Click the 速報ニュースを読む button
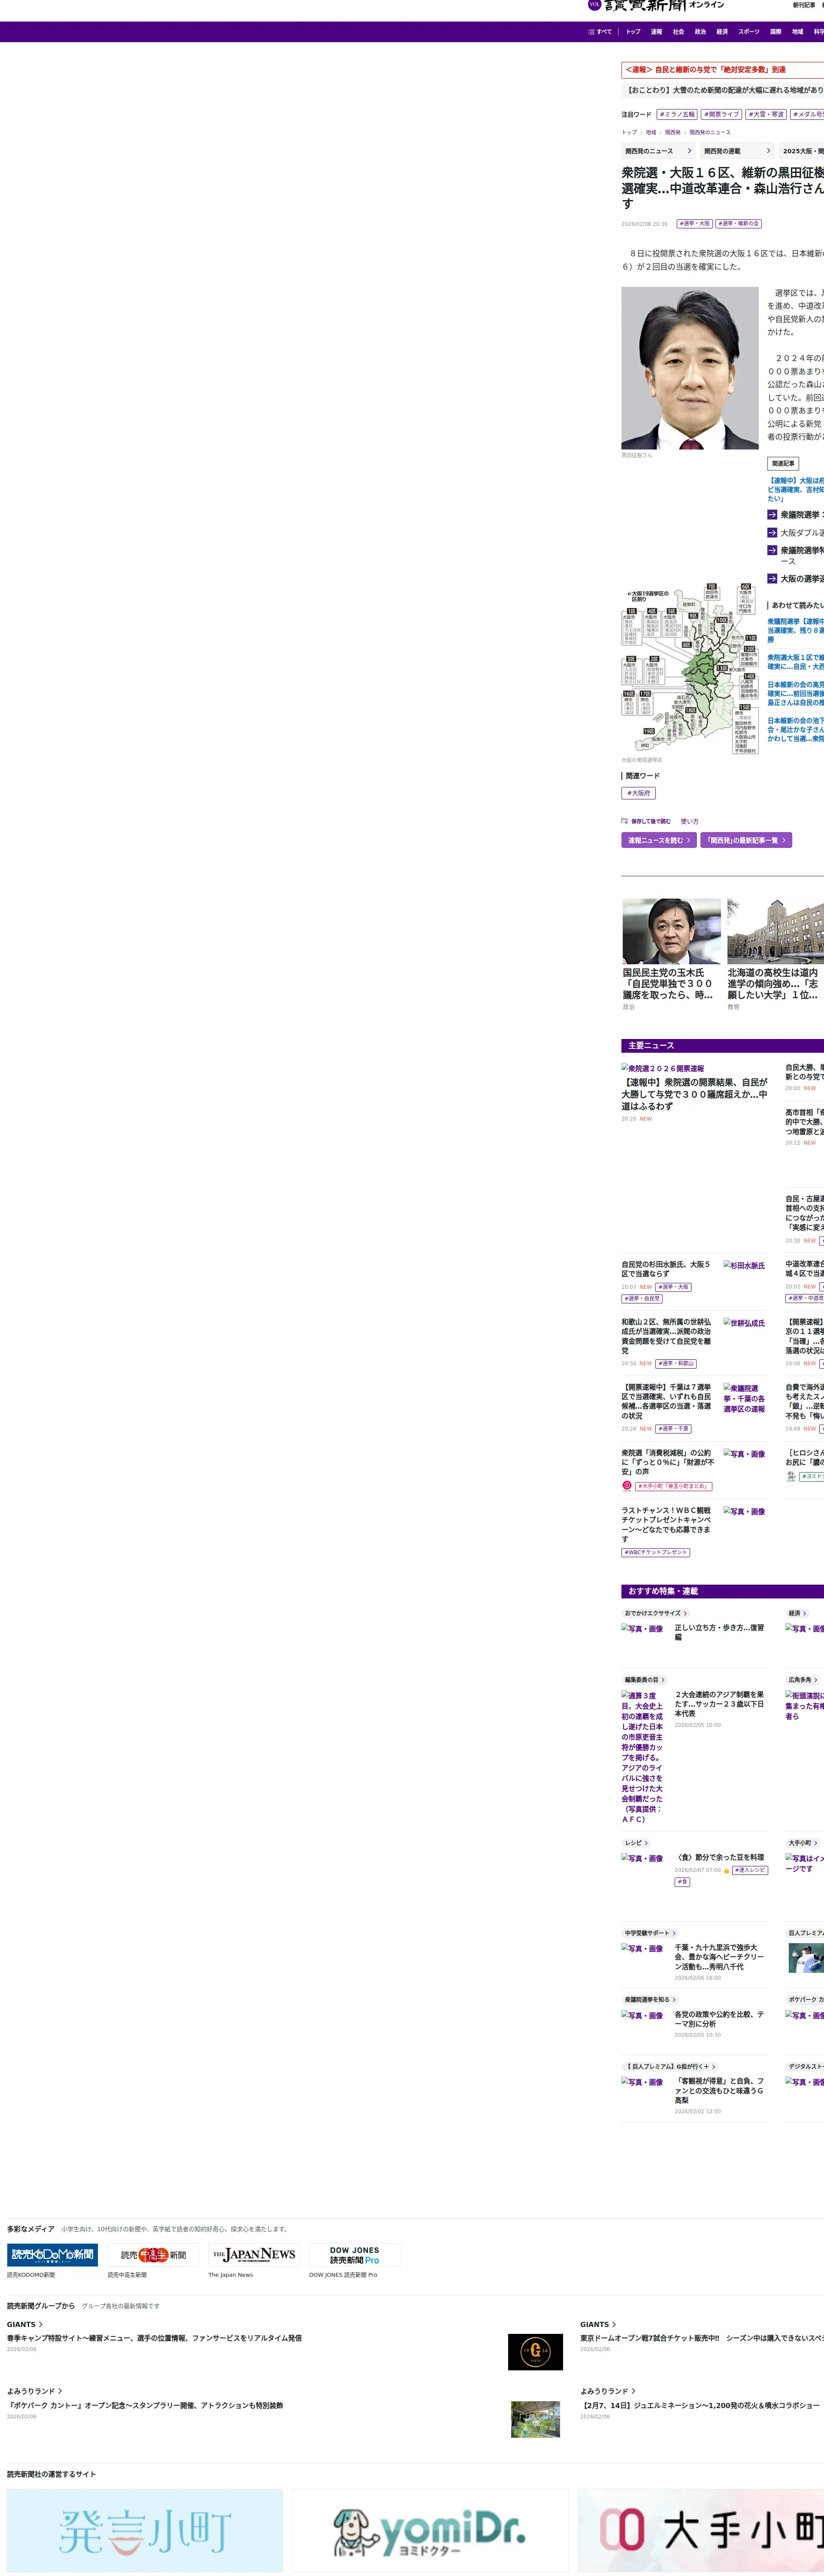The width and height of the screenshot is (824, 2576). coord(659,840)
